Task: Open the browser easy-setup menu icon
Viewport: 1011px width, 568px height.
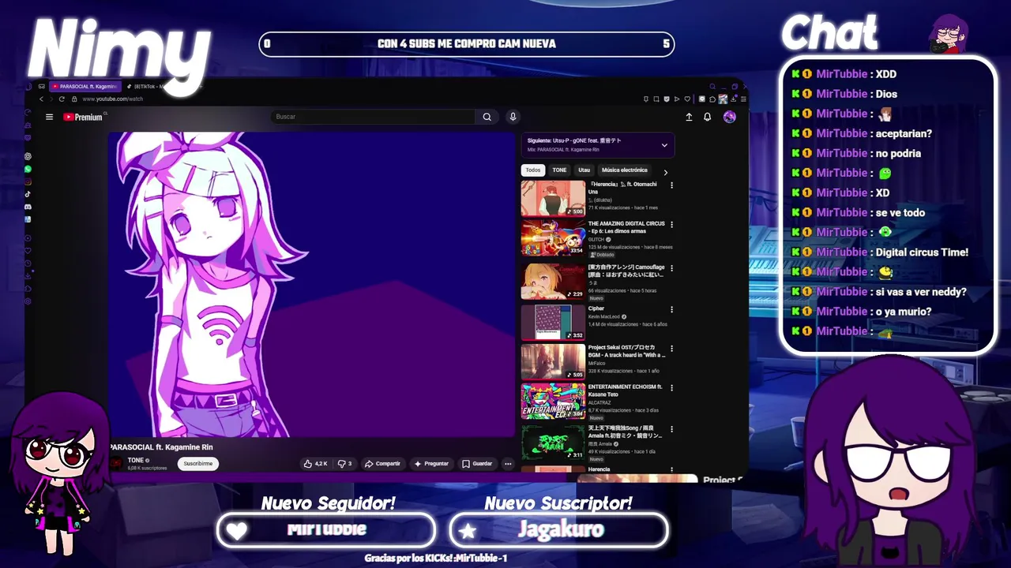Action: point(743,99)
